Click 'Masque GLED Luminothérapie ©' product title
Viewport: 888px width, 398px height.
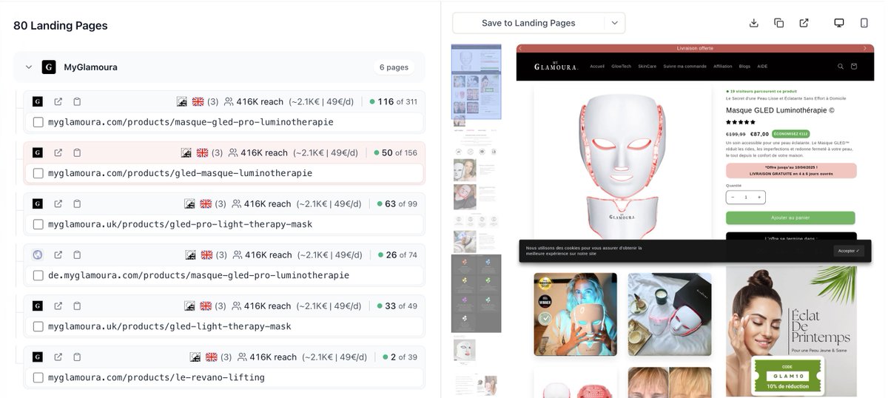[780, 110]
